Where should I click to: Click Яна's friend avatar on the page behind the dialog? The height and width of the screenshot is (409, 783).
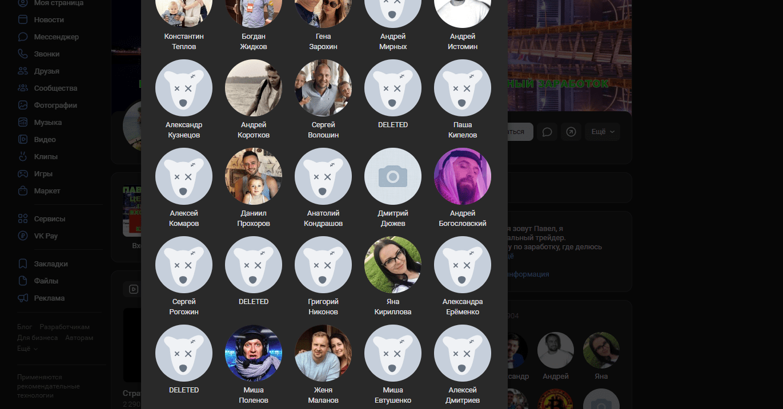(601, 350)
